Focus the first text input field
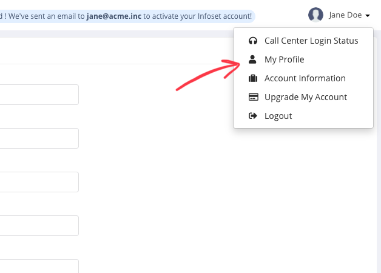 coord(39,95)
